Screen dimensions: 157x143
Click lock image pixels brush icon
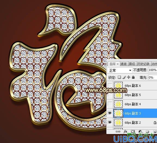coord(124,77)
